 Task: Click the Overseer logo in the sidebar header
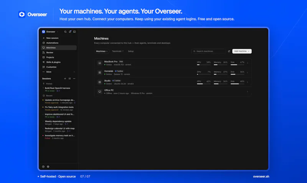pyautogui.click(x=43, y=32)
